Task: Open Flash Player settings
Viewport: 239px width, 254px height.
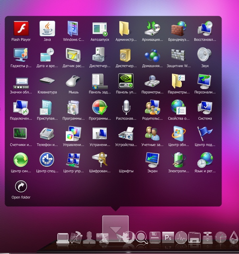Action: pos(21,29)
